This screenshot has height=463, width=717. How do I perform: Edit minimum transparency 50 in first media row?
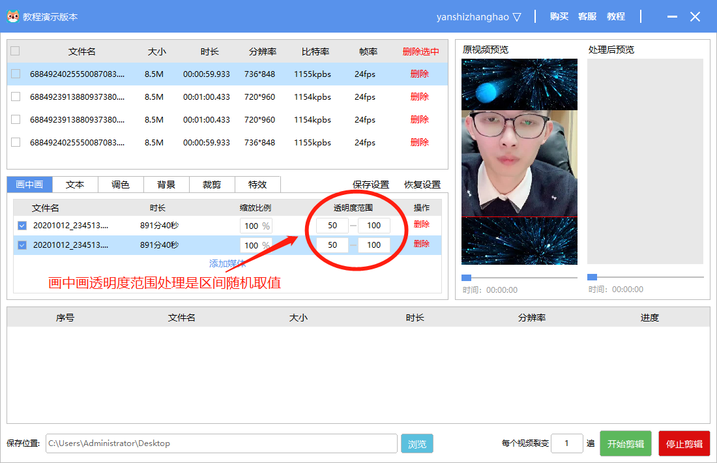point(332,226)
